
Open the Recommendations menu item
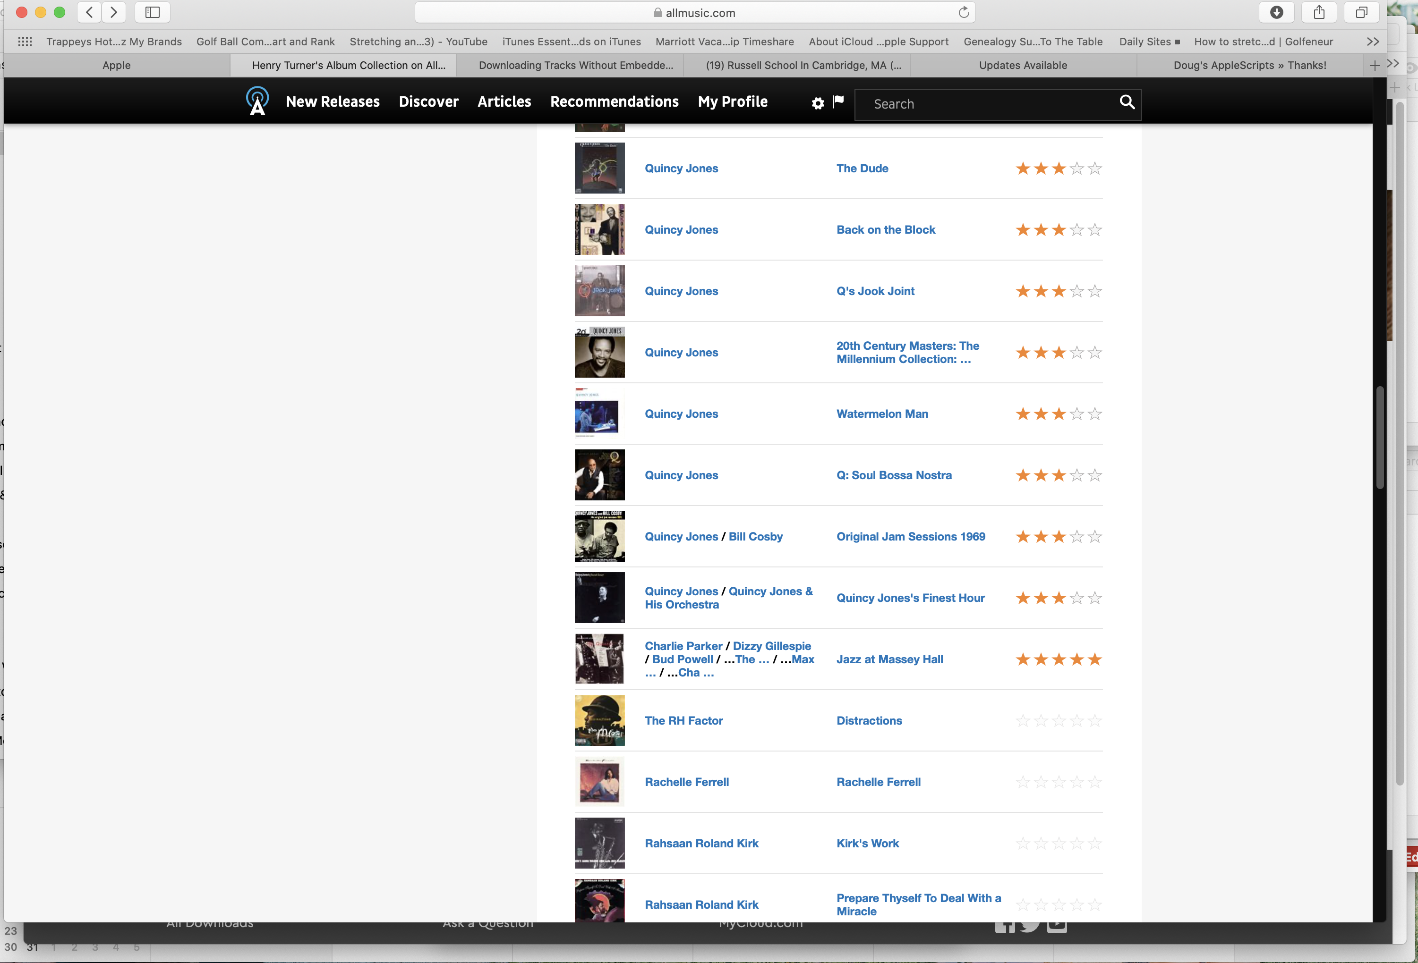615,101
